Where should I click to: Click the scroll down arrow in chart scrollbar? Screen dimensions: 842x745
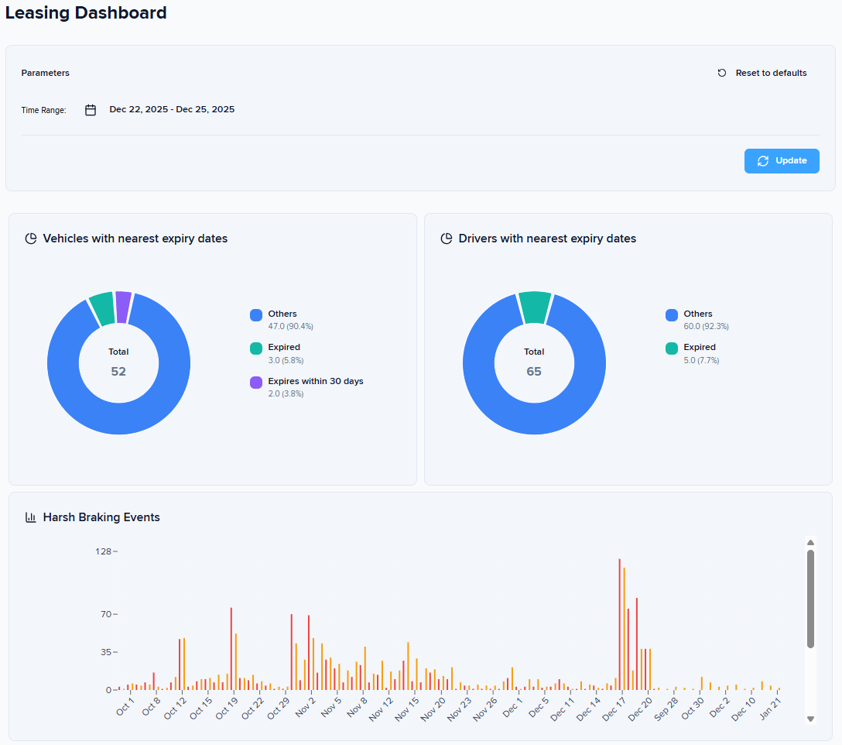point(810,719)
